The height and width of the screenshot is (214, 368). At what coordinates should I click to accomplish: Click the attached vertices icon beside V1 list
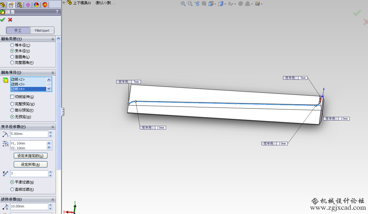(x=5, y=144)
